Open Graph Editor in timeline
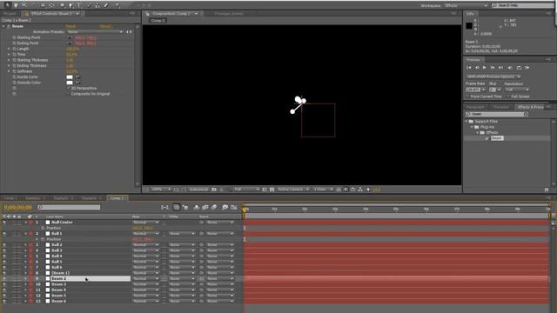 coord(234,207)
